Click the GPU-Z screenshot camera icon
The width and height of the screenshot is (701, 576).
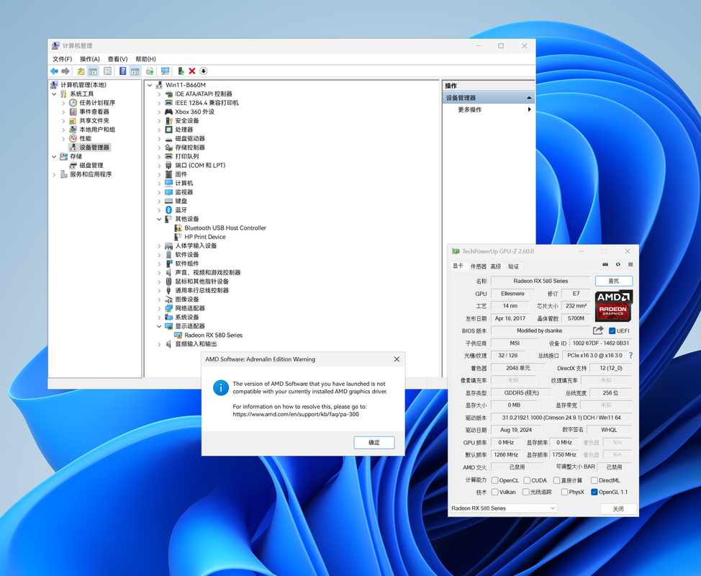(605, 265)
